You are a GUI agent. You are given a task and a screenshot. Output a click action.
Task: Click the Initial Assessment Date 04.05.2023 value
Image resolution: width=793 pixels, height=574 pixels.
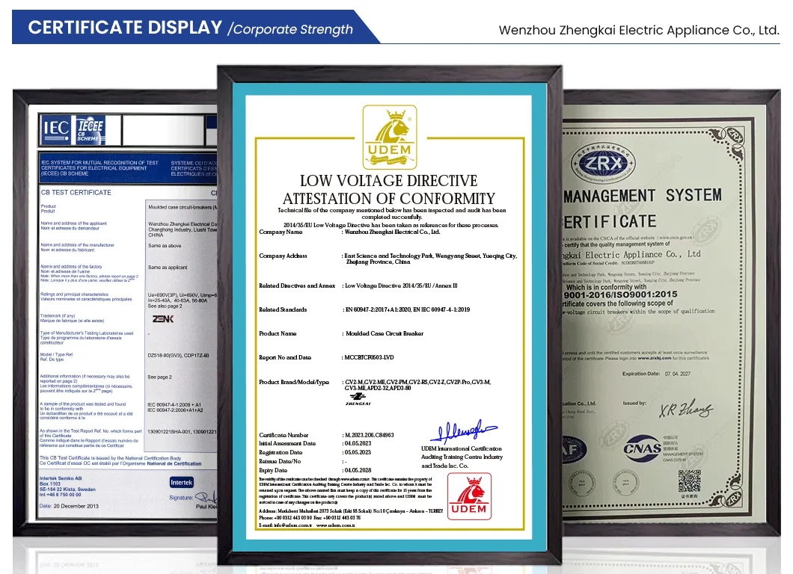358,444
